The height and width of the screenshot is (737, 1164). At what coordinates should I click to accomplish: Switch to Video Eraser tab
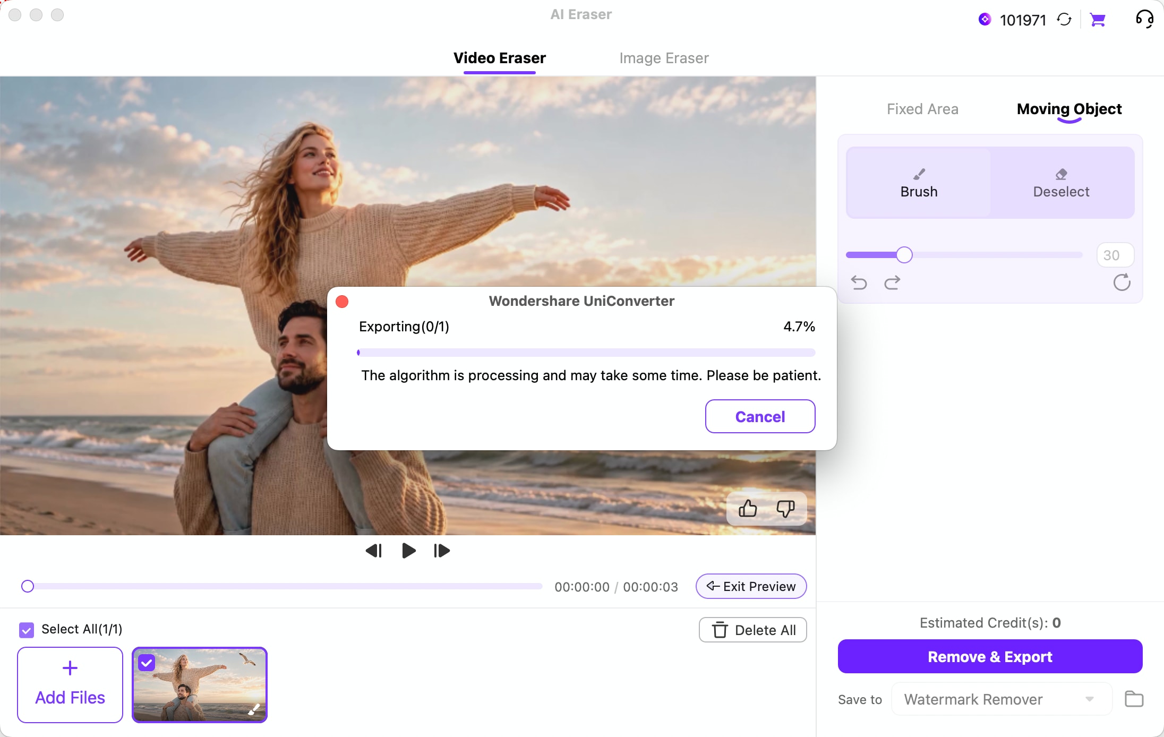(x=499, y=58)
